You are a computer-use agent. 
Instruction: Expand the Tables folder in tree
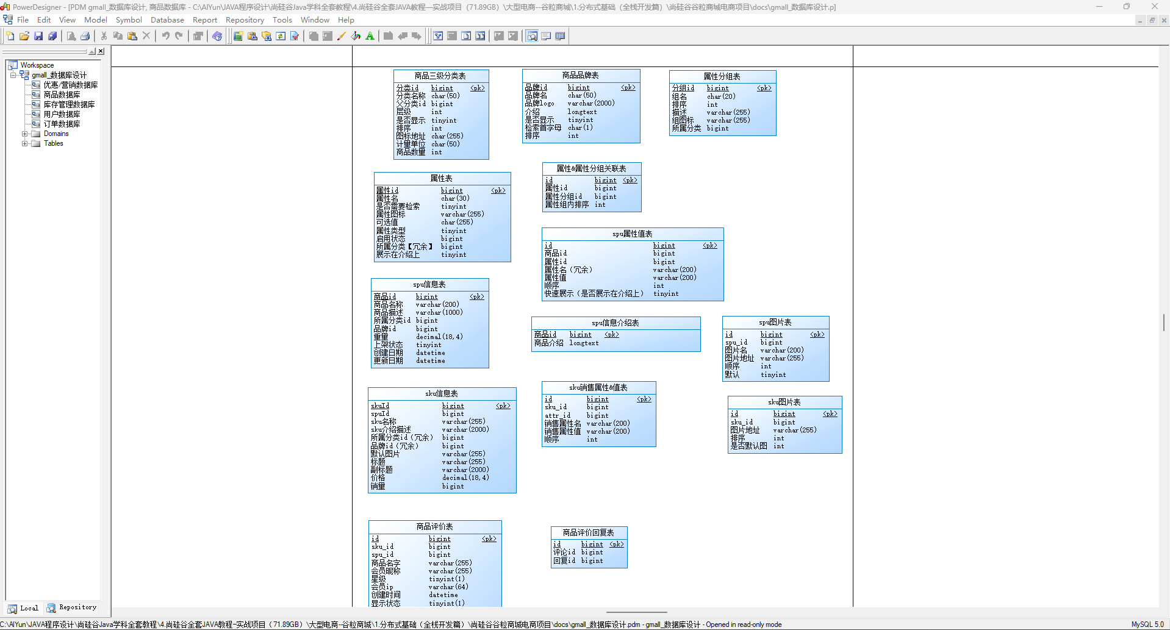[x=25, y=143]
